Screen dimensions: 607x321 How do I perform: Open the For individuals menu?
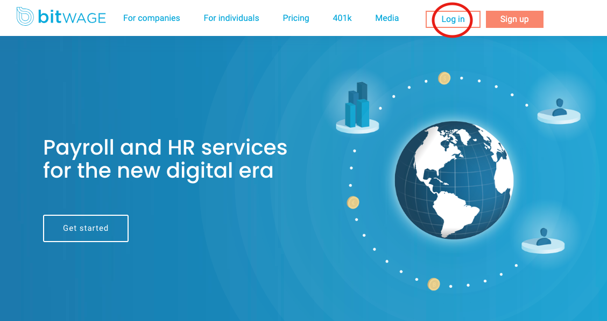(231, 18)
